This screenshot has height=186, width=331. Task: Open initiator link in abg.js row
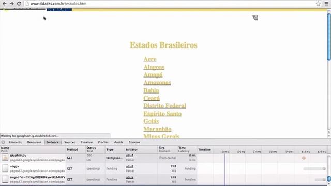tap(130, 166)
